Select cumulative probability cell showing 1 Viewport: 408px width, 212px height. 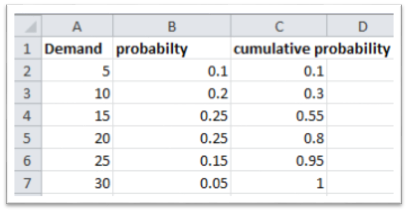(279, 182)
